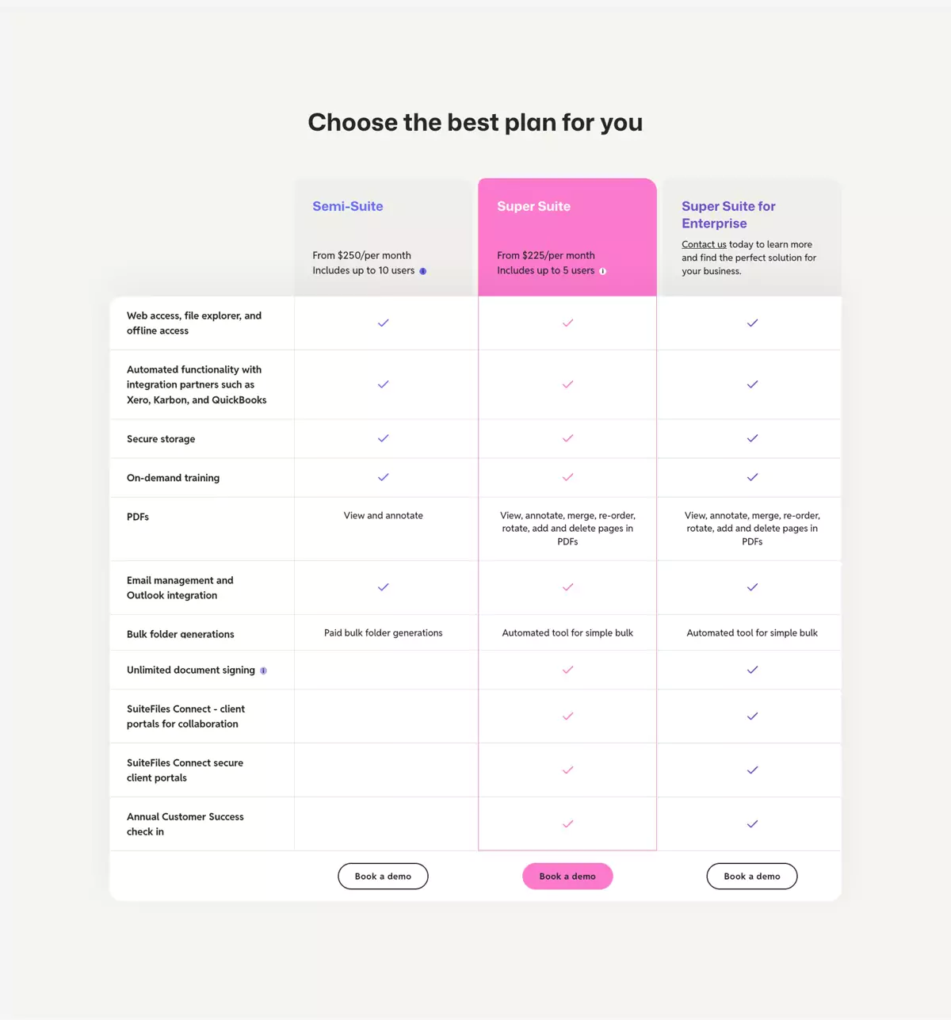
Task: Click the Paid bulk folder generations cell
Action: tap(384, 632)
